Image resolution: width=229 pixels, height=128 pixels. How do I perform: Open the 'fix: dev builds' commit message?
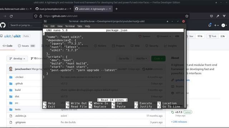point(68,122)
